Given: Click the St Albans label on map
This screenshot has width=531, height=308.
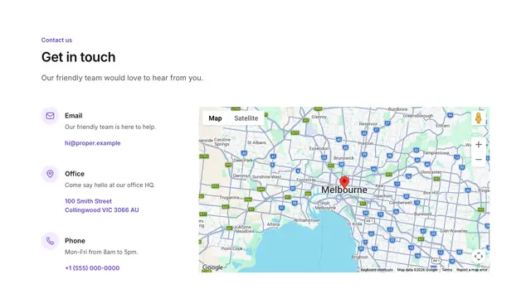Looking at the screenshot, I should [256, 142].
